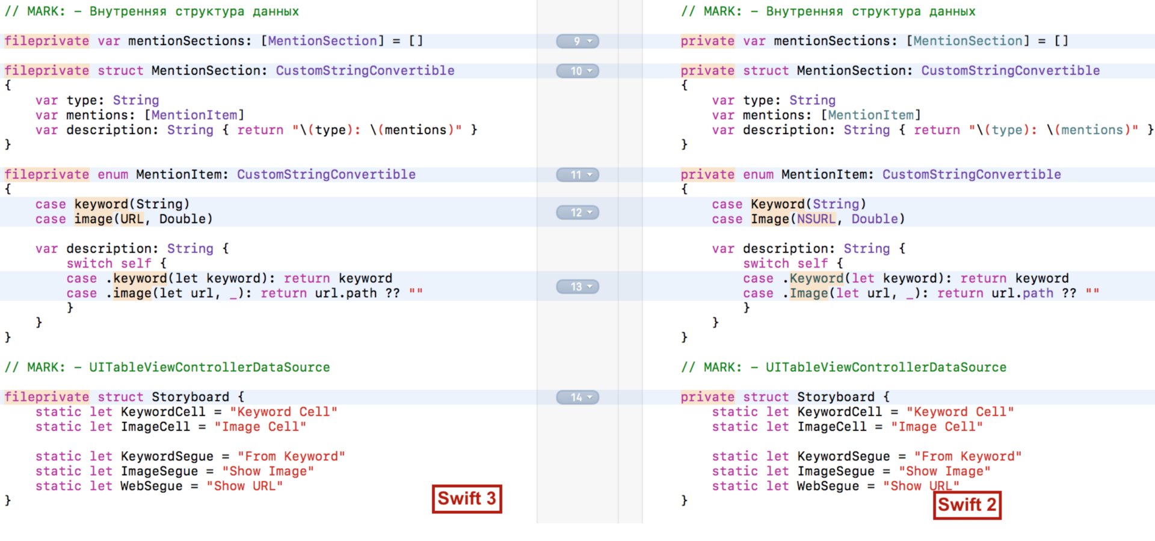Select the Show Image segue string

[268, 471]
